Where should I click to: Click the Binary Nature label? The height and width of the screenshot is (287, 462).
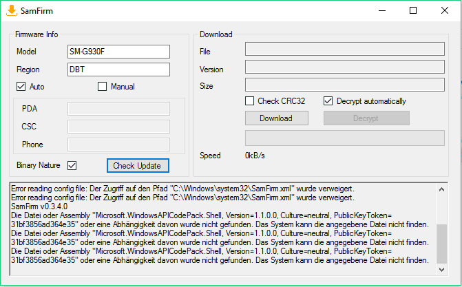point(39,165)
